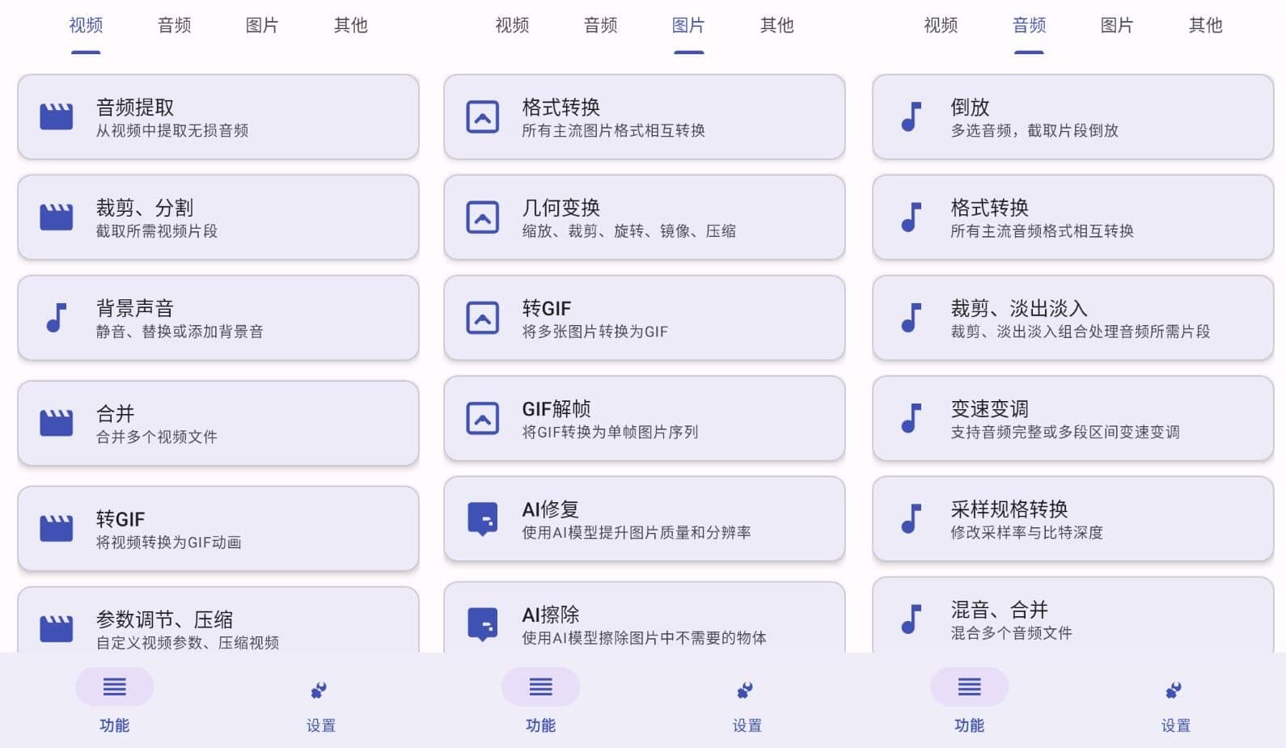Screen dimensions: 1286x748
Task: Select the underlined active 音频 tab
Action: (1029, 26)
